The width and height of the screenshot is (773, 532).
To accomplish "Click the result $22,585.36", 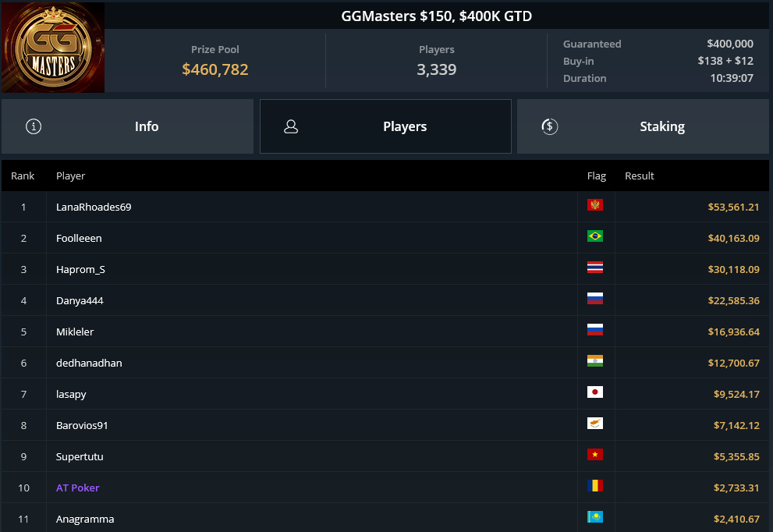I will (733, 301).
